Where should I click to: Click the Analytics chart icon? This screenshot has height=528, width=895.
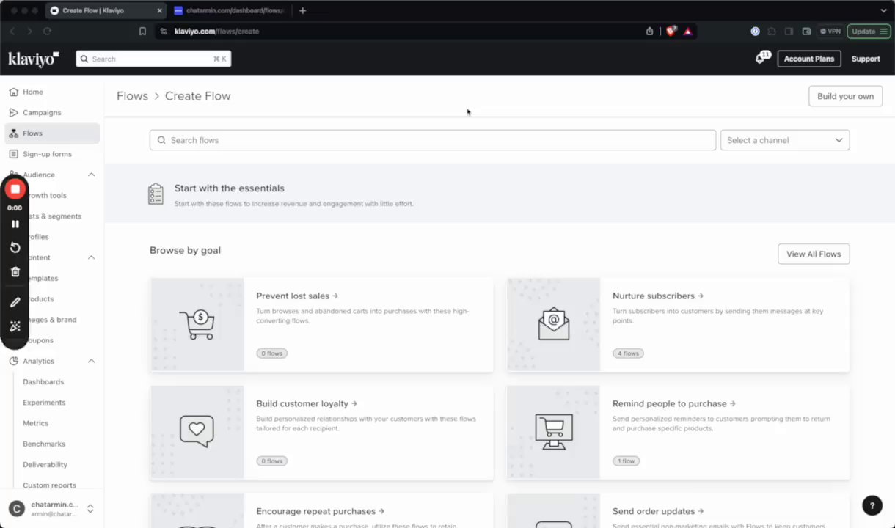14,361
